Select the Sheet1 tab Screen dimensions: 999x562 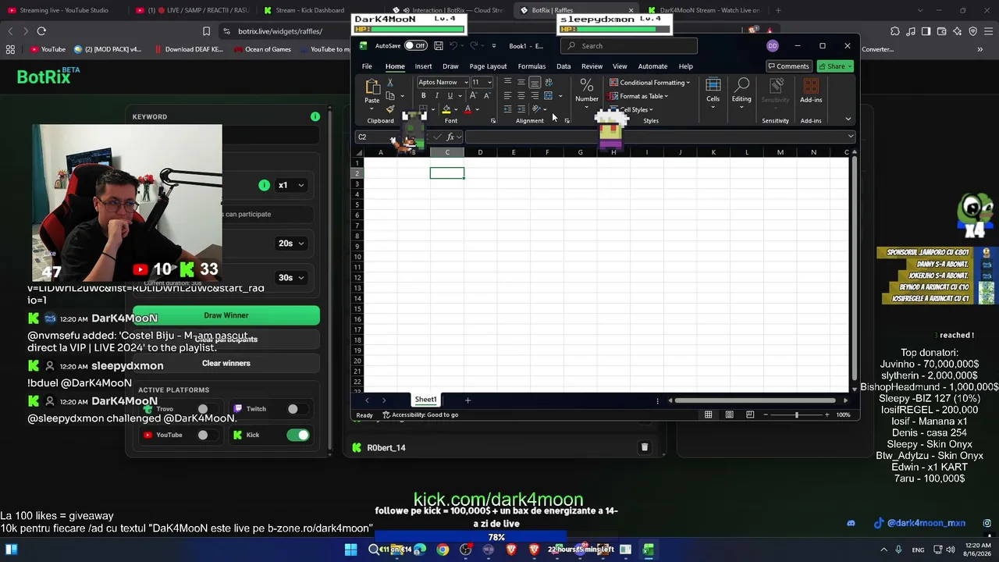425,400
